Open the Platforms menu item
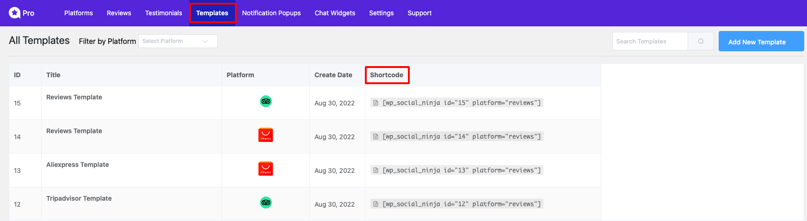 [x=79, y=13]
